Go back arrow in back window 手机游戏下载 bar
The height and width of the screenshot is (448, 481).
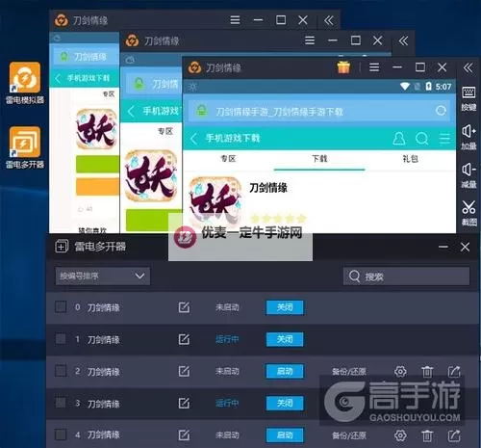pyautogui.click(x=58, y=78)
